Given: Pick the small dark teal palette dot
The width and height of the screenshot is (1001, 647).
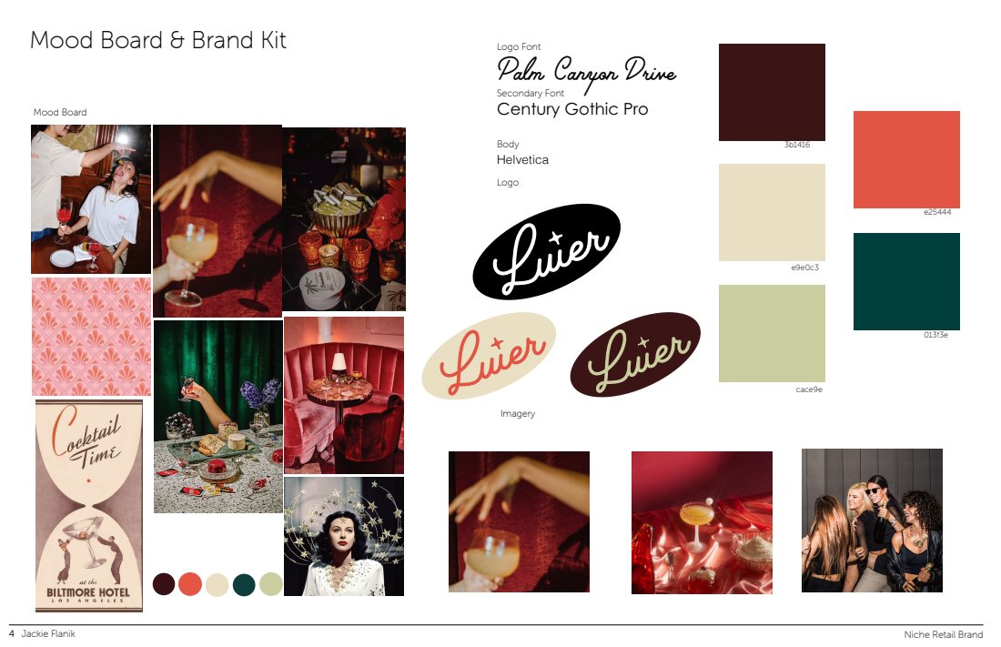Looking at the screenshot, I should (x=244, y=584).
